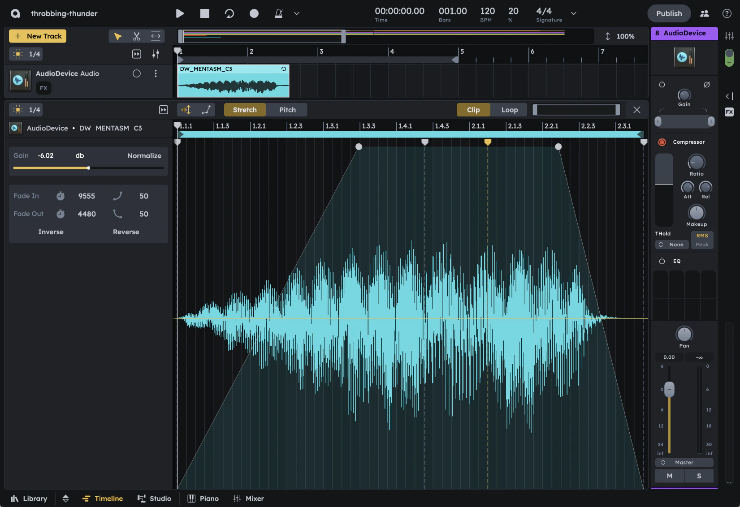Open the Master output routing dropdown
Screen dimensions: 740x507
[684, 462]
